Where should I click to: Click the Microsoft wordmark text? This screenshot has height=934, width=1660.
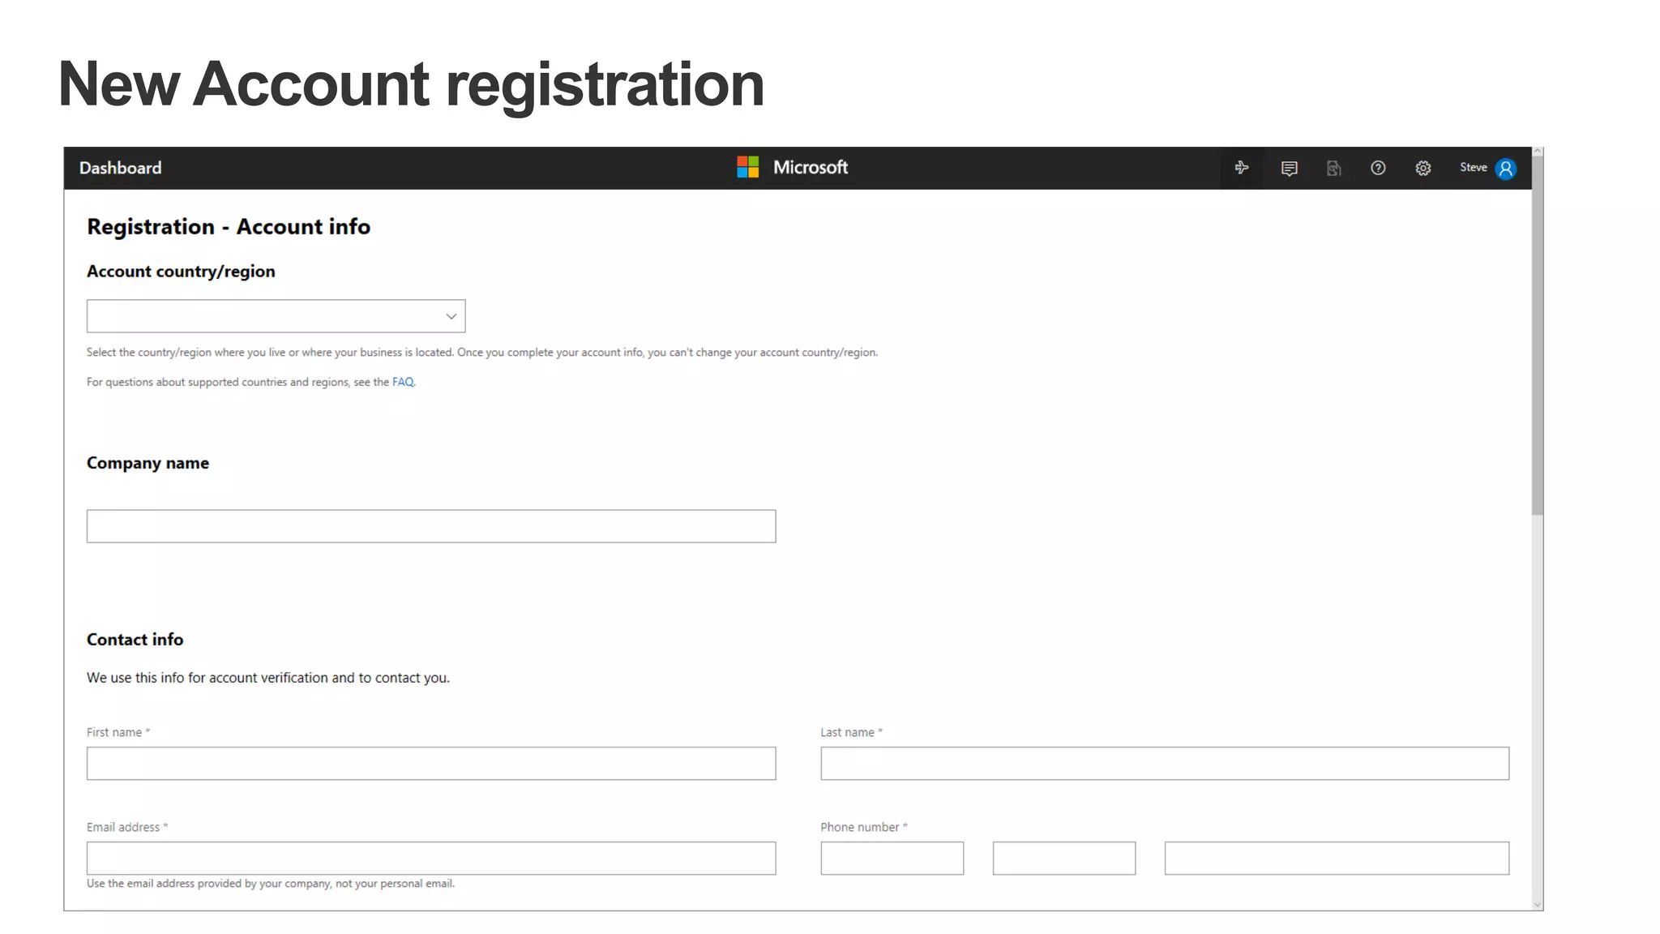[810, 167]
